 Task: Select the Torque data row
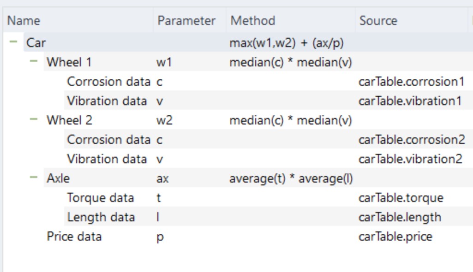100,198
